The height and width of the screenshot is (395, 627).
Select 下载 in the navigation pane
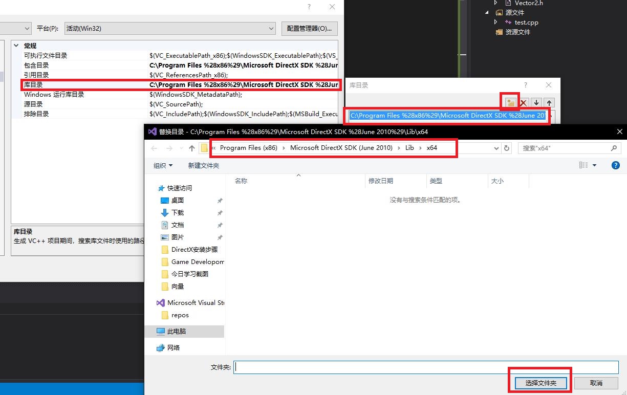tap(178, 212)
